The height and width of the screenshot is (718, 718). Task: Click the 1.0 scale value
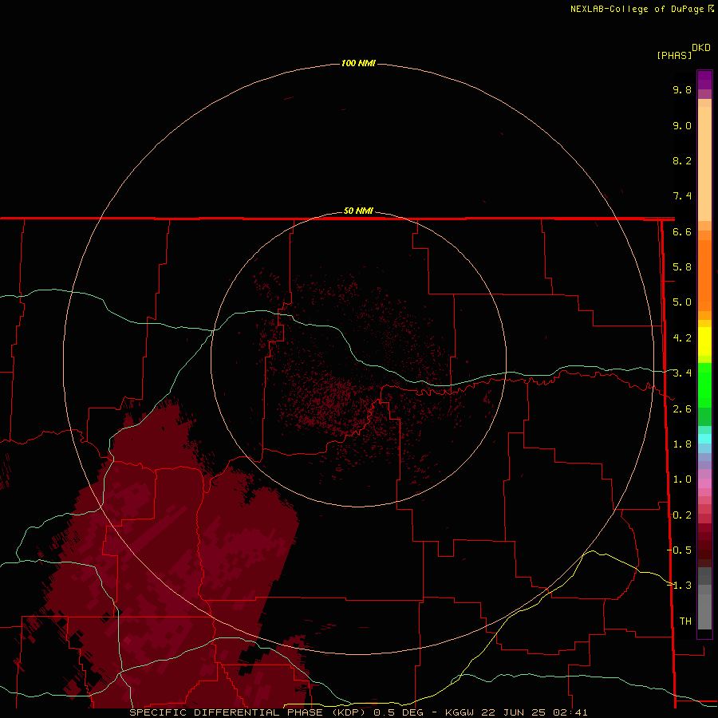pyautogui.click(x=682, y=479)
